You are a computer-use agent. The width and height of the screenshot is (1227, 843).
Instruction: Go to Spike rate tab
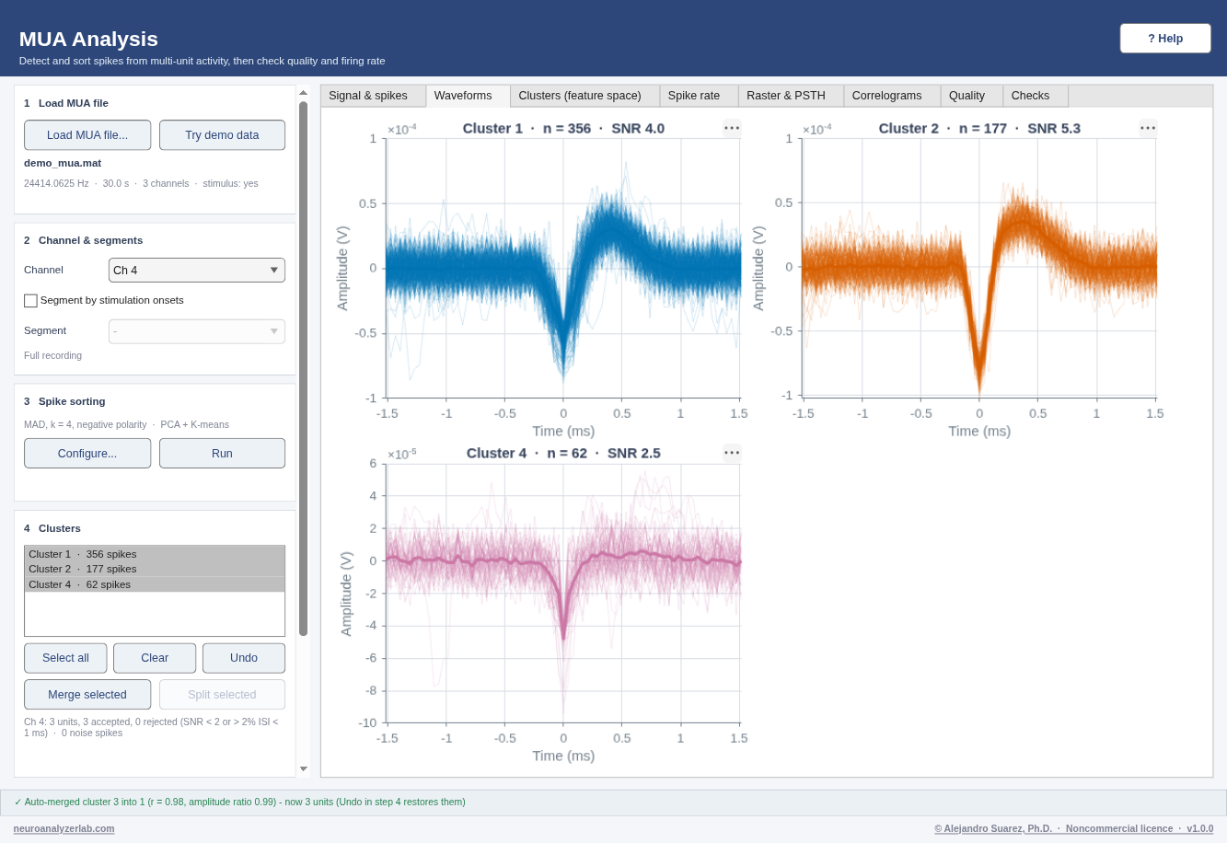699,96
